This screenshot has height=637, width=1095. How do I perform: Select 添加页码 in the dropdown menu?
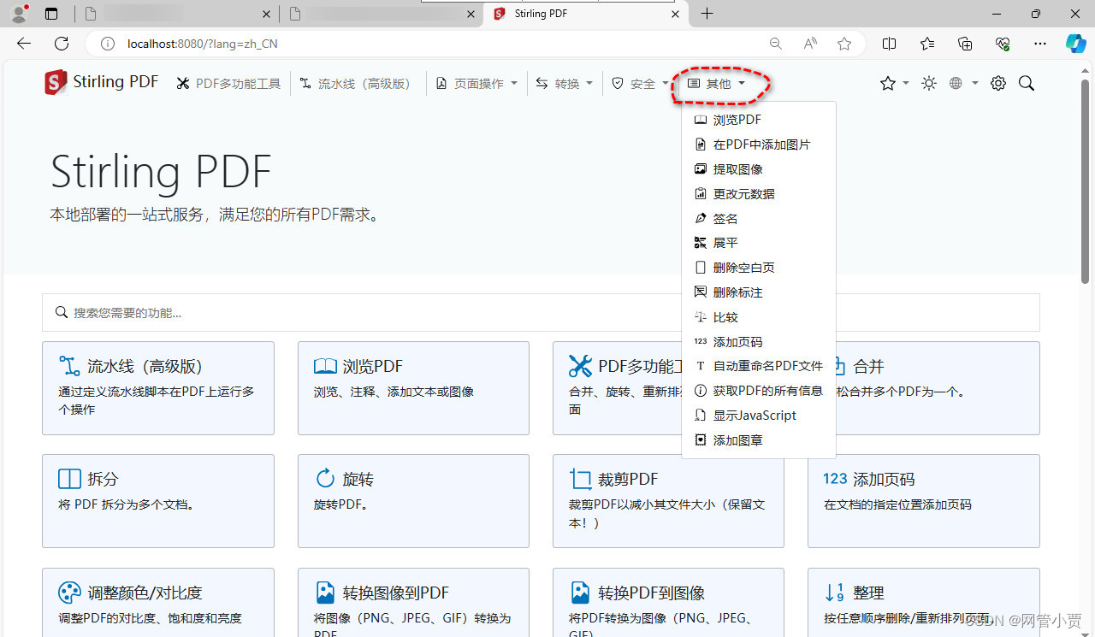pyautogui.click(x=759, y=342)
